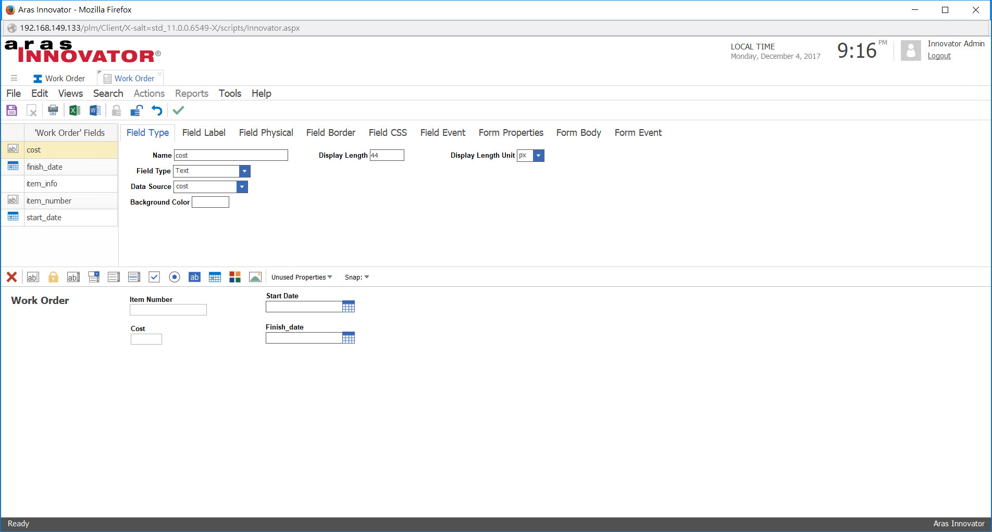Screen dimensions: 992x532
Task: Add a textarea field with second abl icon
Action: click(73, 277)
